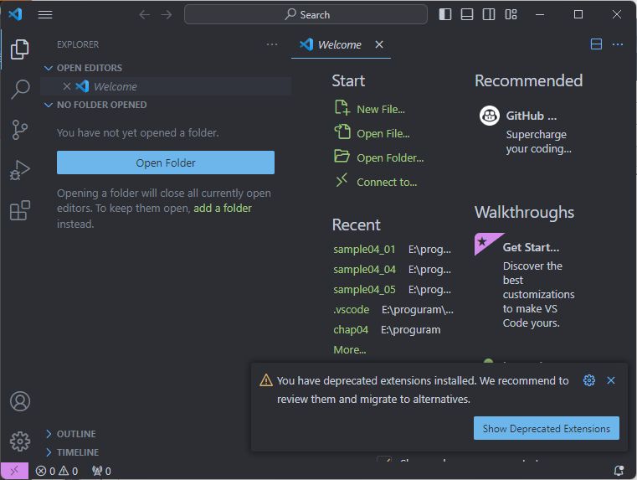Click the warning triangle in notification
Viewport: 637px width, 480px height.
pos(266,380)
